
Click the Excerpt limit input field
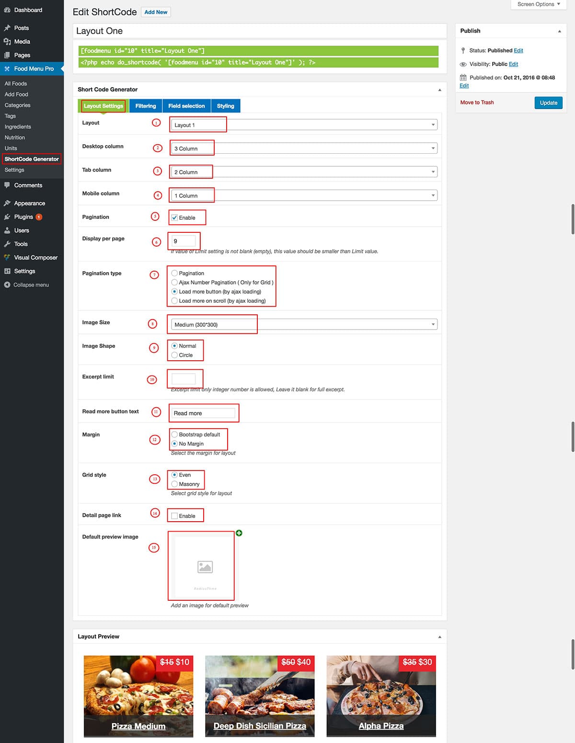coord(184,379)
